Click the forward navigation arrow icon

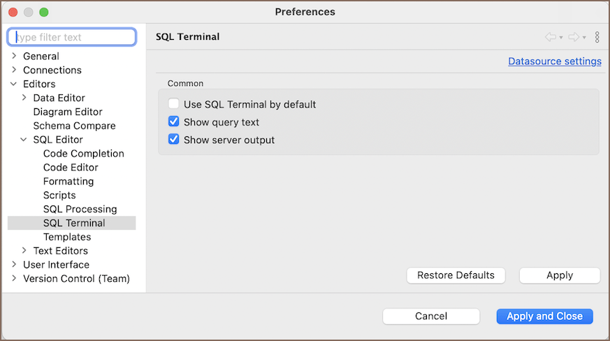coord(574,37)
